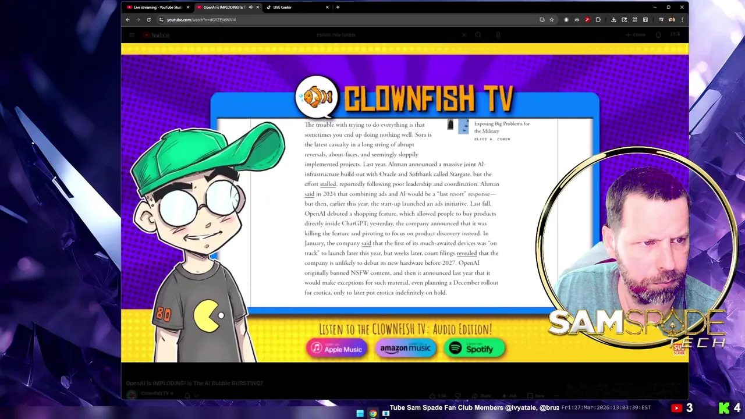Click the underlined 'revealed' link in article

pyautogui.click(x=466, y=253)
